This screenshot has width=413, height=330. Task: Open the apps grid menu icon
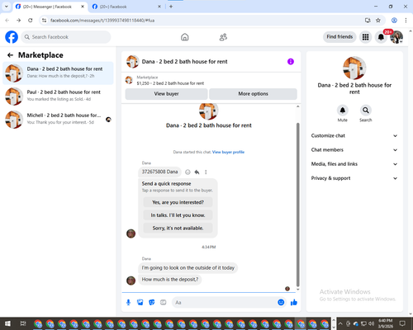[x=365, y=37]
